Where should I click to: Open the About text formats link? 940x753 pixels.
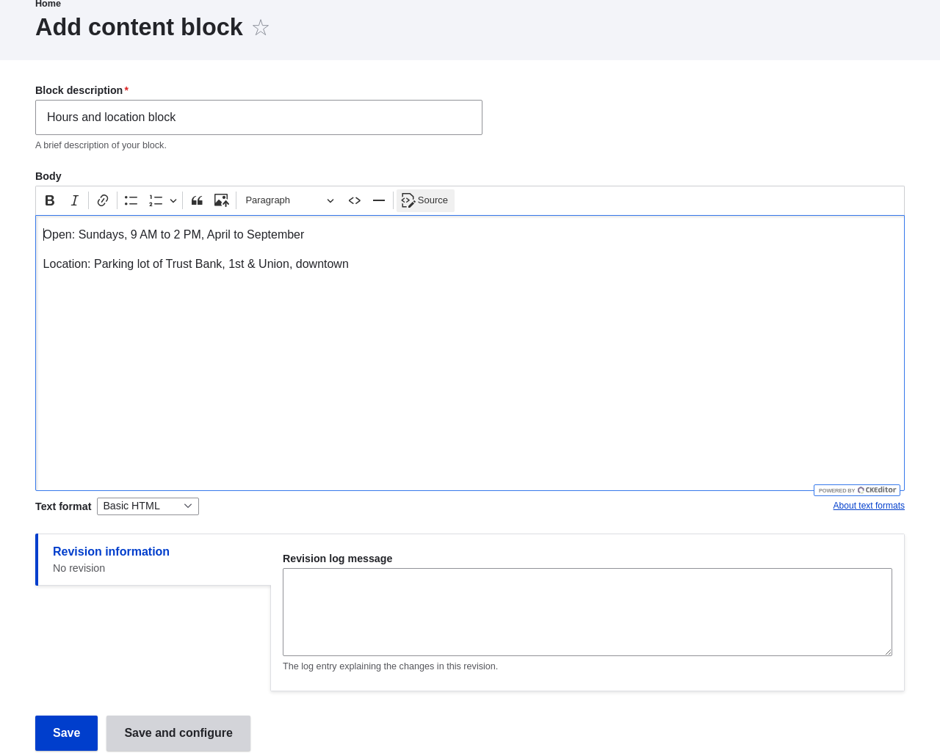coord(868,506)
